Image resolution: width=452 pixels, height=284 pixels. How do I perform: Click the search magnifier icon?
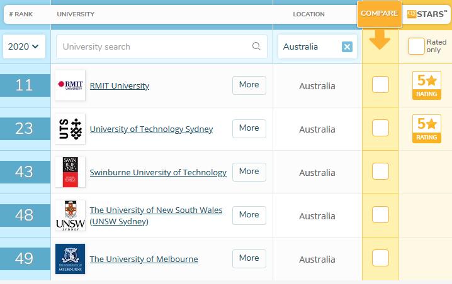tap(256, 46)
